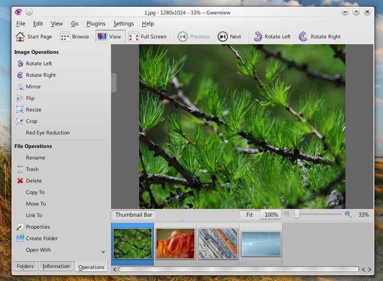This screenshot has width=383, height=281.
Task: Open the View menu
Action: (57, 24)
